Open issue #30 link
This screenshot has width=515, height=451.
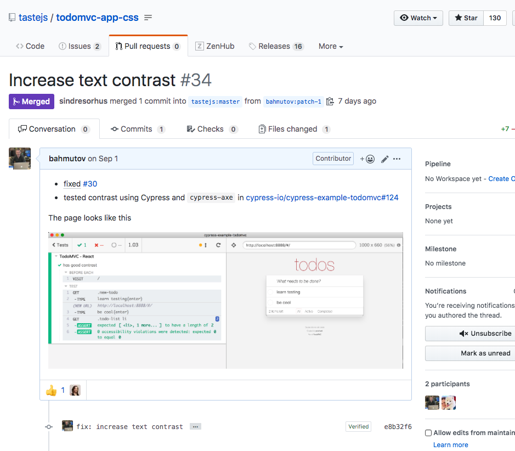coord(90,184)
